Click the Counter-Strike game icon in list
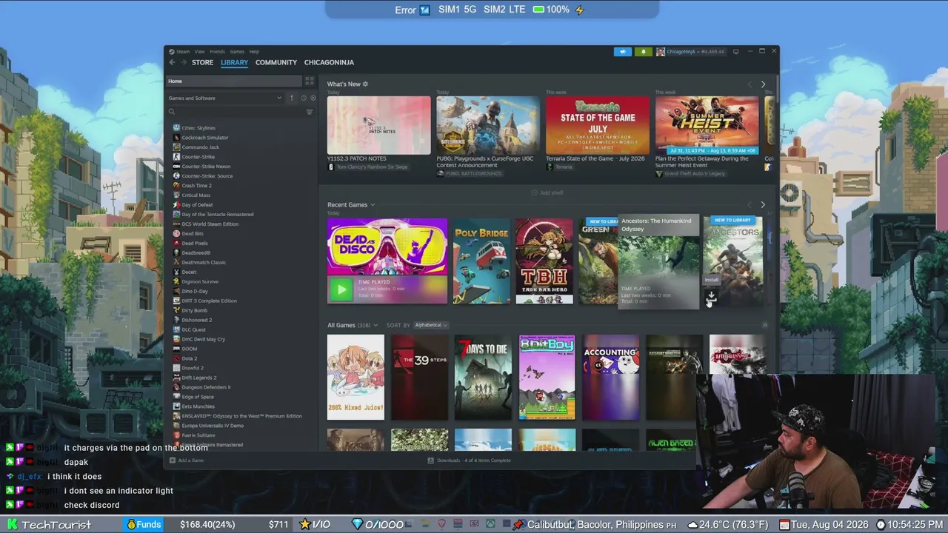Screen dimensions: 948x533 (x=176, y=157)
